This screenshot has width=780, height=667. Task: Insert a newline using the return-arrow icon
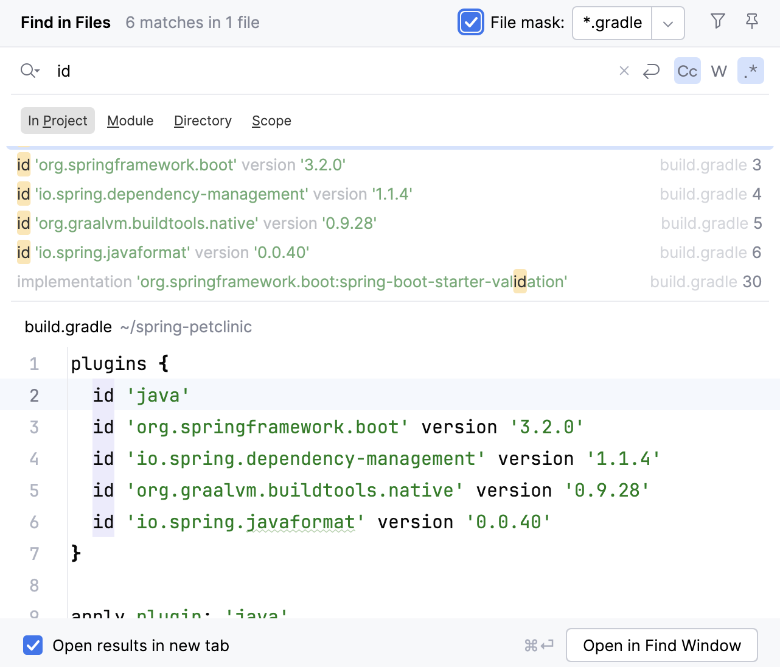651,71
